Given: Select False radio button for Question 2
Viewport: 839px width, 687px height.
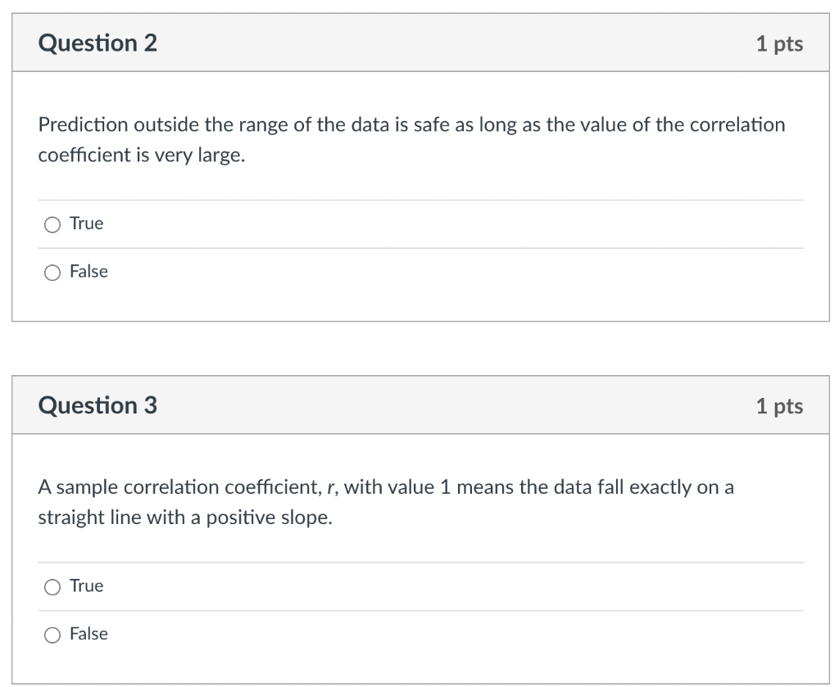Looking at the screenshot, I should 52,272.
